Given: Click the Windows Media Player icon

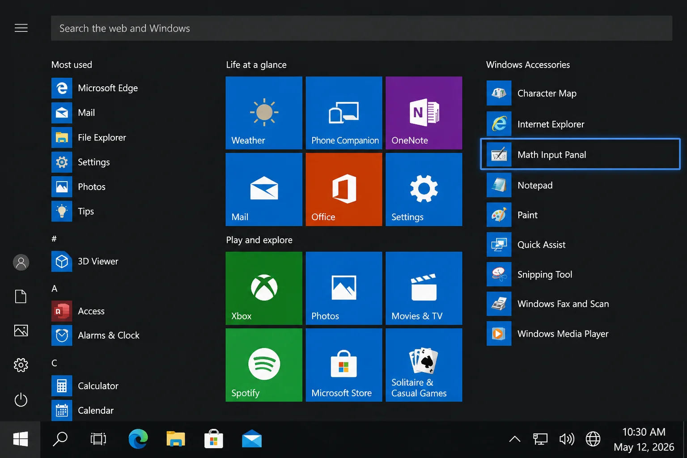Looking at the screenshot, I should click(x=499, y=334).
